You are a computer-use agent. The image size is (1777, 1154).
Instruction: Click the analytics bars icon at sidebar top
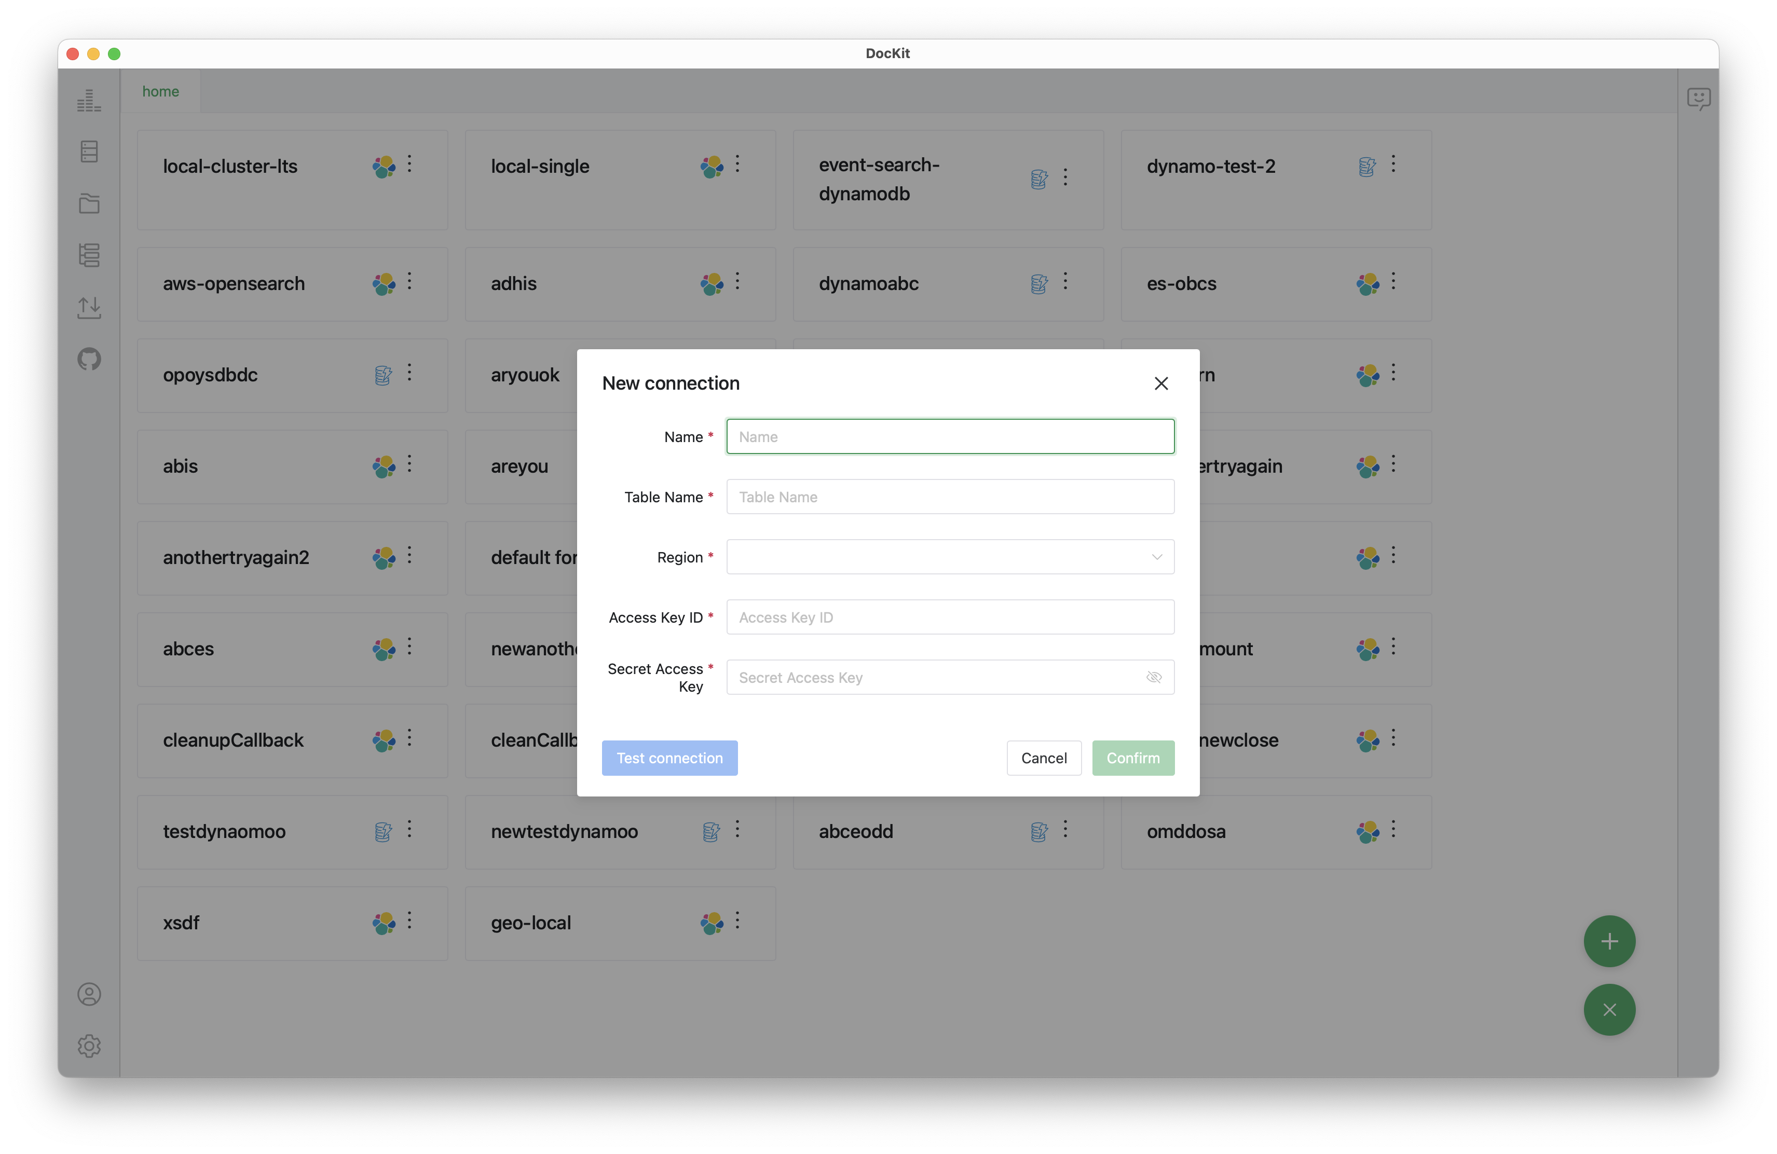click(x=89, y=100)
